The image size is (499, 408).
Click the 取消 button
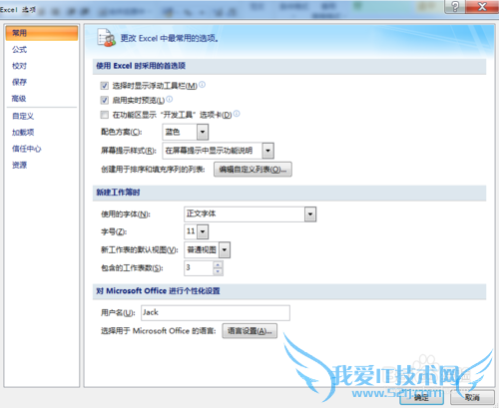[x=472, y=397]
